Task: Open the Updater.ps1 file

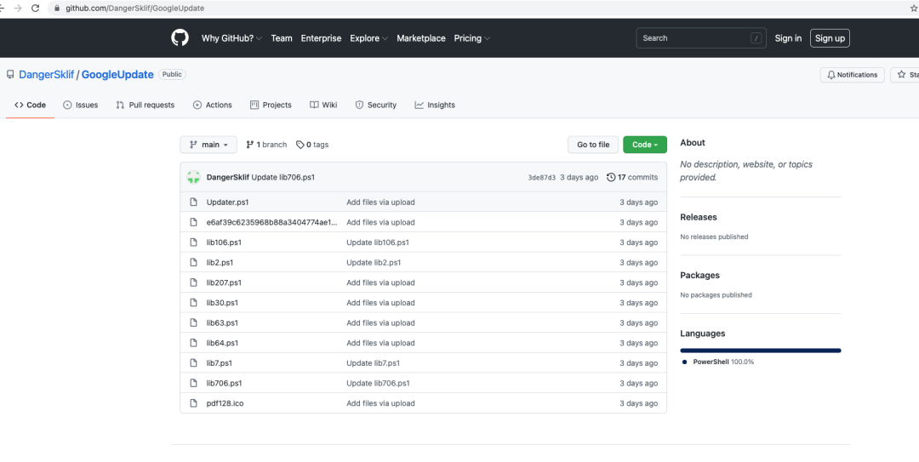Action: tap(227, 202)
